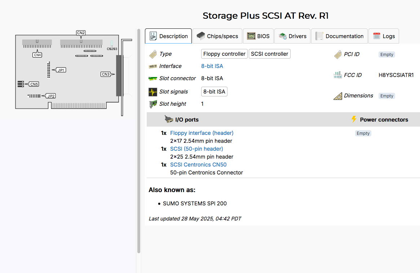Click the 8-bit ISA slot signals tag
This screenshot has width=420, height=273.
coord(214,92)
